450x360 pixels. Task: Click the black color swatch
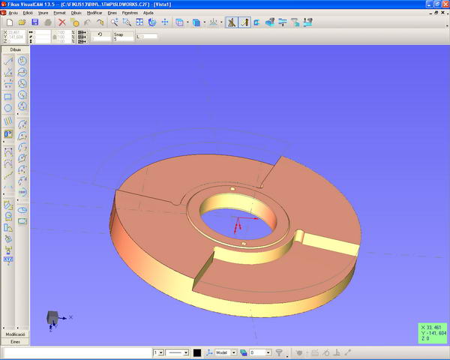(x=196, y=352)
